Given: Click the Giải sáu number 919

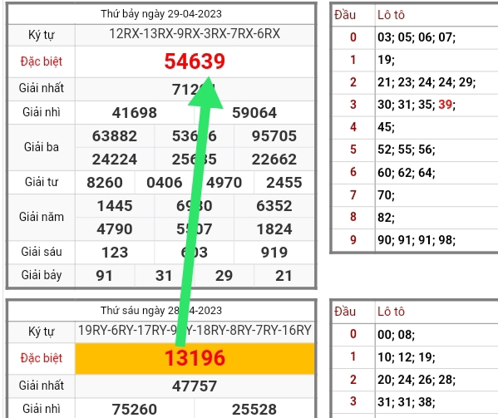Looking at the screenshot, I should [x=274, y=253].
